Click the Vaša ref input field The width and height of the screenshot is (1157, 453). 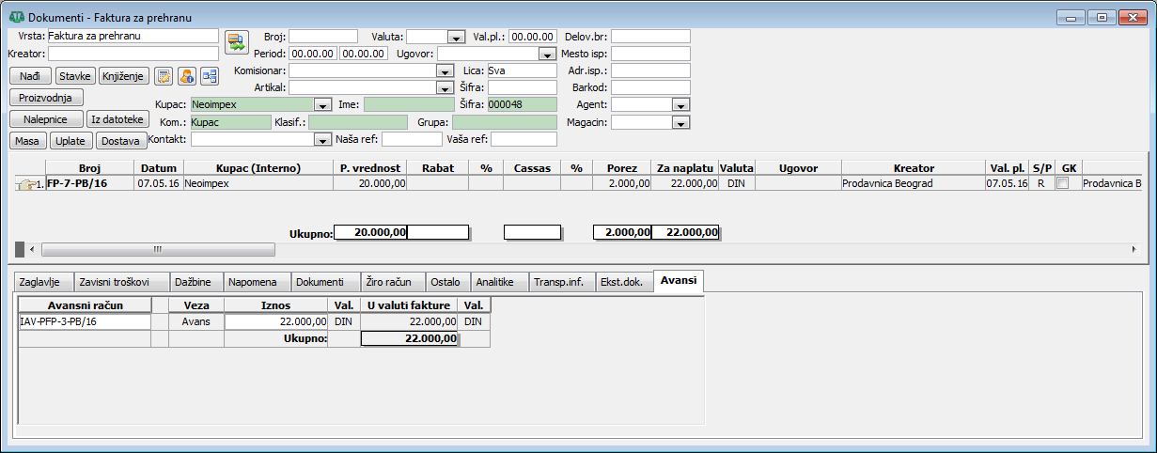pos(524,139)
